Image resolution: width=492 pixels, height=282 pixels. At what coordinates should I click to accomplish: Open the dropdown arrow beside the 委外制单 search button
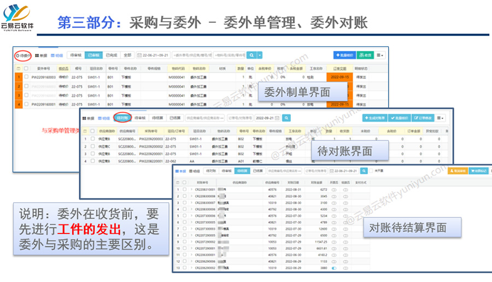[260, 55]
